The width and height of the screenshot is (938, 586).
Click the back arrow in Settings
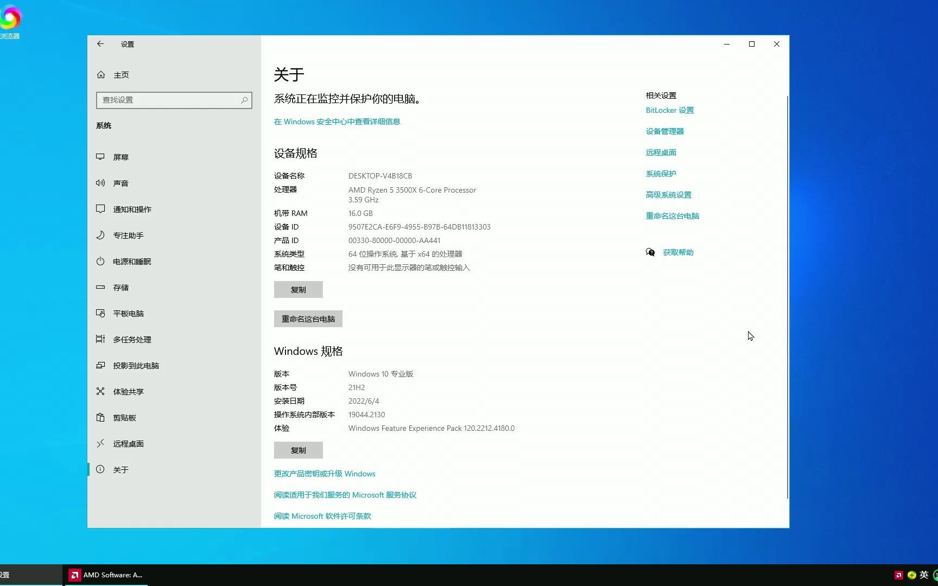point(100,44)
